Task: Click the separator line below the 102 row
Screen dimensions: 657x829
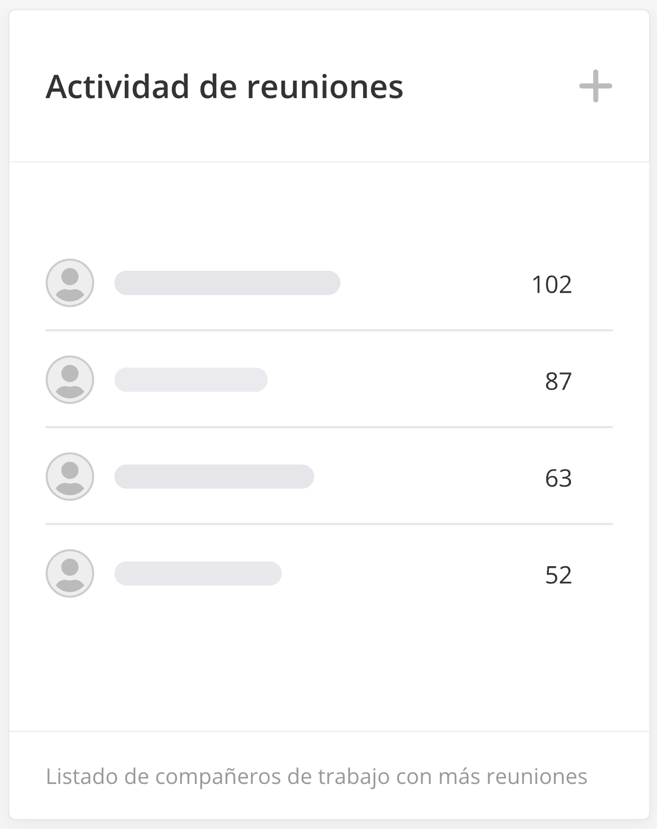Action: (329, 330)
